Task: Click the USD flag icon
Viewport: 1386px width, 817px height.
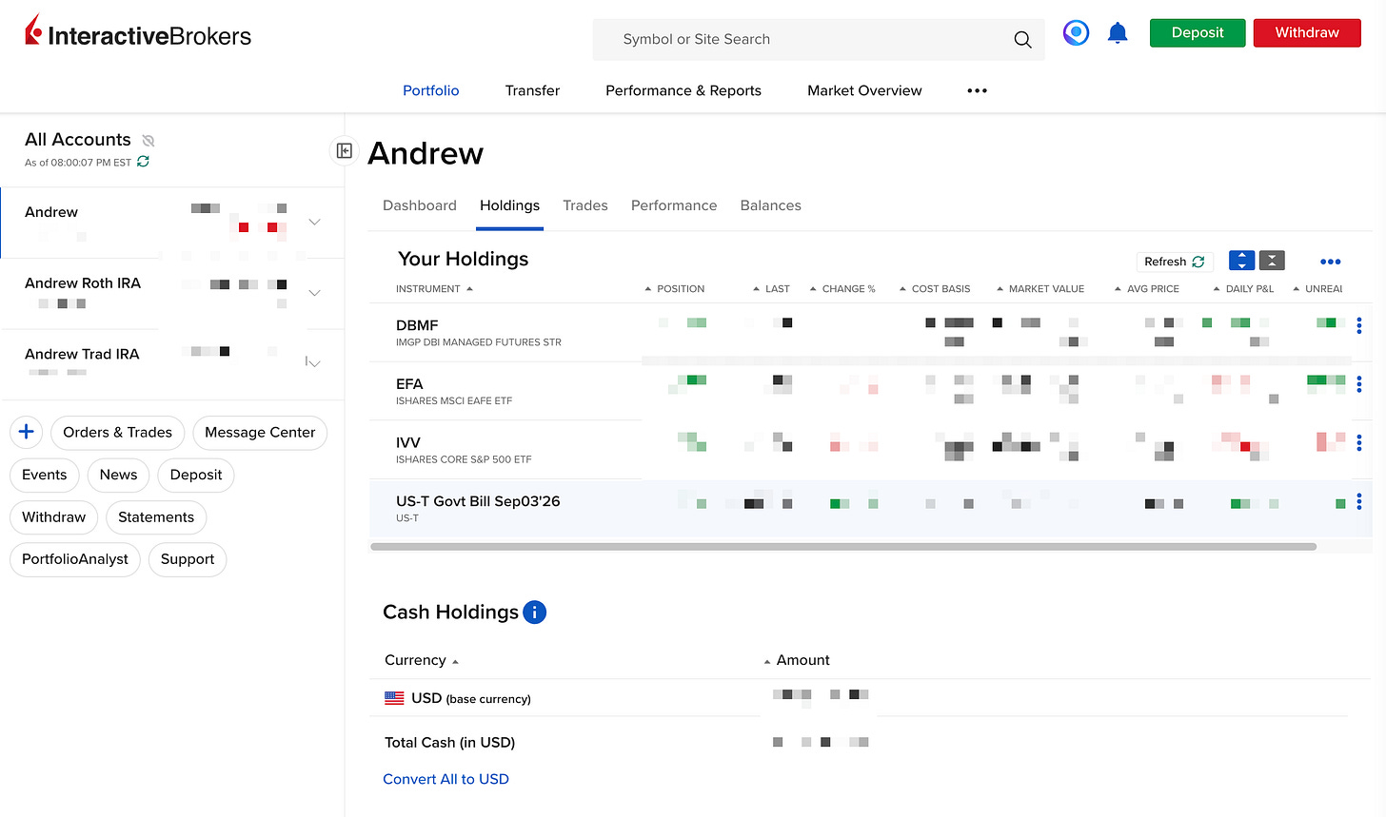Action: coord(394,698)
